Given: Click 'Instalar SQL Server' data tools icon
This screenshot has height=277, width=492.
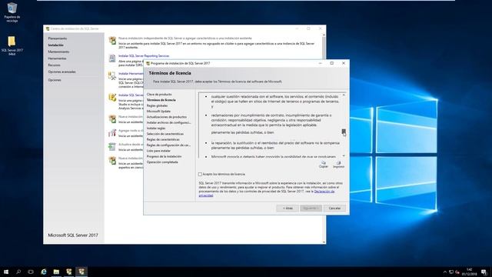Looking at the screenshot, I should (x=112, y=98).
